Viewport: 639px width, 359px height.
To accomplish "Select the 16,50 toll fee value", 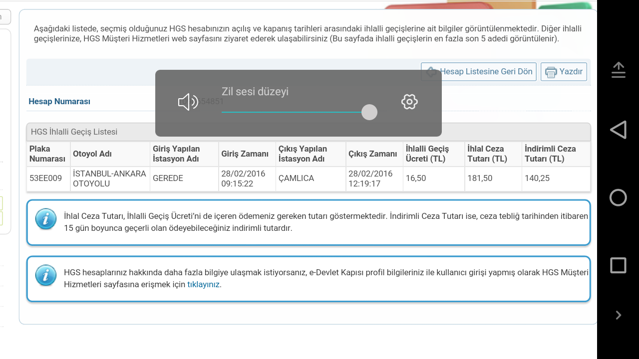I will [416, 179].
